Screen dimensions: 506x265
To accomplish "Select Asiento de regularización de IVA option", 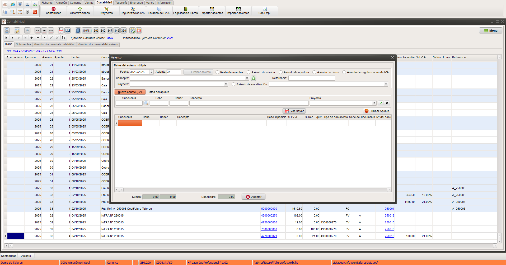I will pos(344,72).
